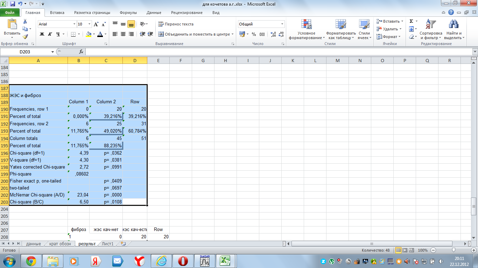Click the Find and Select binoculars icon

(x=454, y=24)
